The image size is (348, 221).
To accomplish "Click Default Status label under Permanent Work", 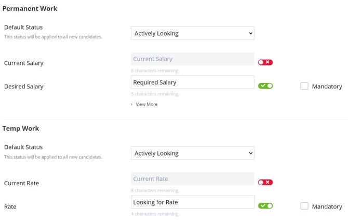I will coord(23,27).
